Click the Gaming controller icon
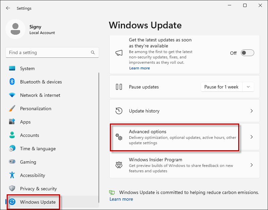 click(x=12, y=162)
